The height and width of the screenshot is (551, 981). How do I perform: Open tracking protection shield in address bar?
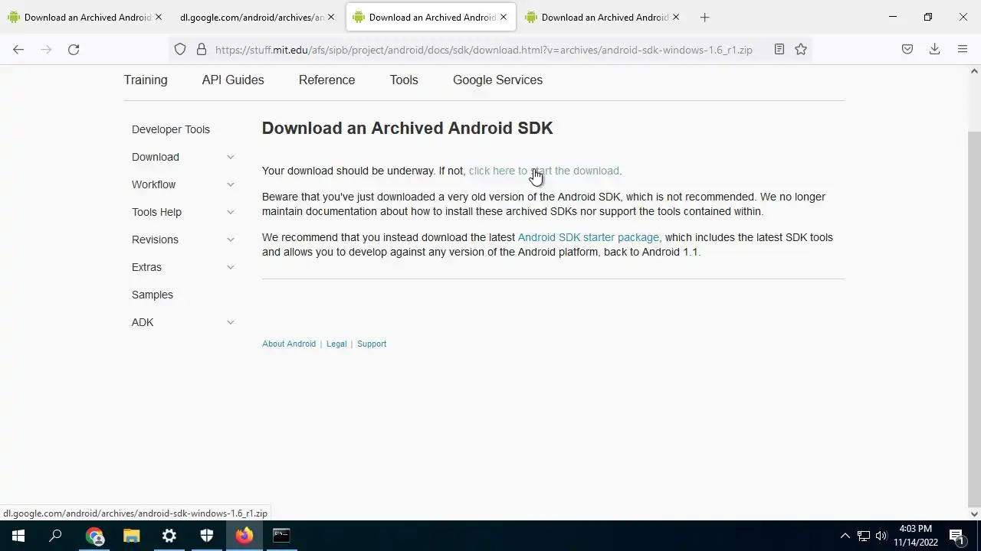click(x=180, y=49)
